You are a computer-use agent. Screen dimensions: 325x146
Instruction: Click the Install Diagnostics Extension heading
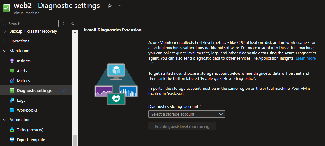[x=112, y=30]
